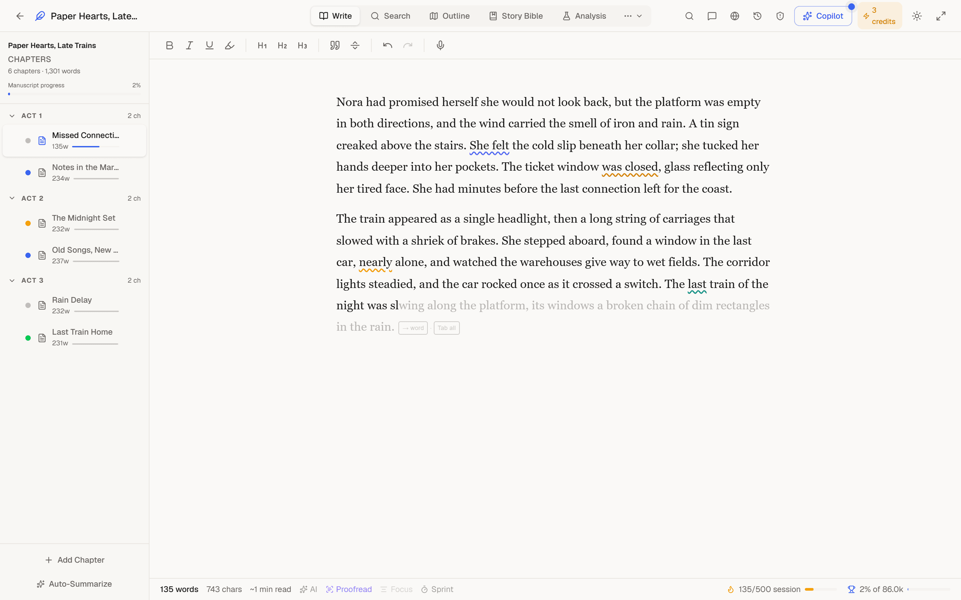Open the Rain Delay chapter

pos(74,305)
